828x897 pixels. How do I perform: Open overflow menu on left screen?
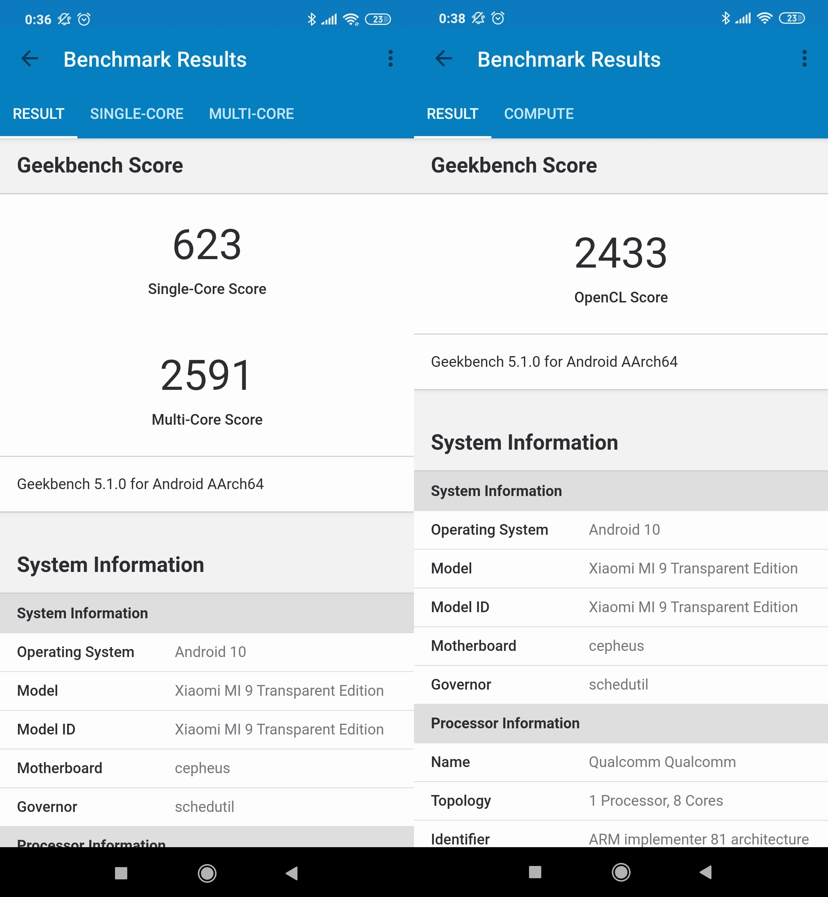point(390,59)
